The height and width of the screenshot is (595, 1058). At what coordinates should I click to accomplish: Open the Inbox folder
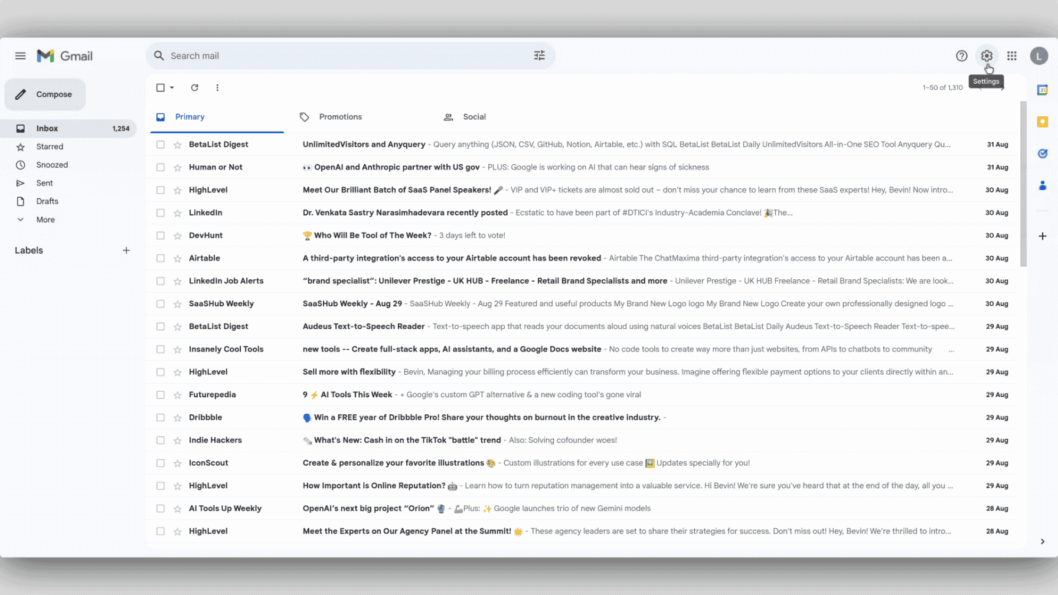(x=68, y=129)
